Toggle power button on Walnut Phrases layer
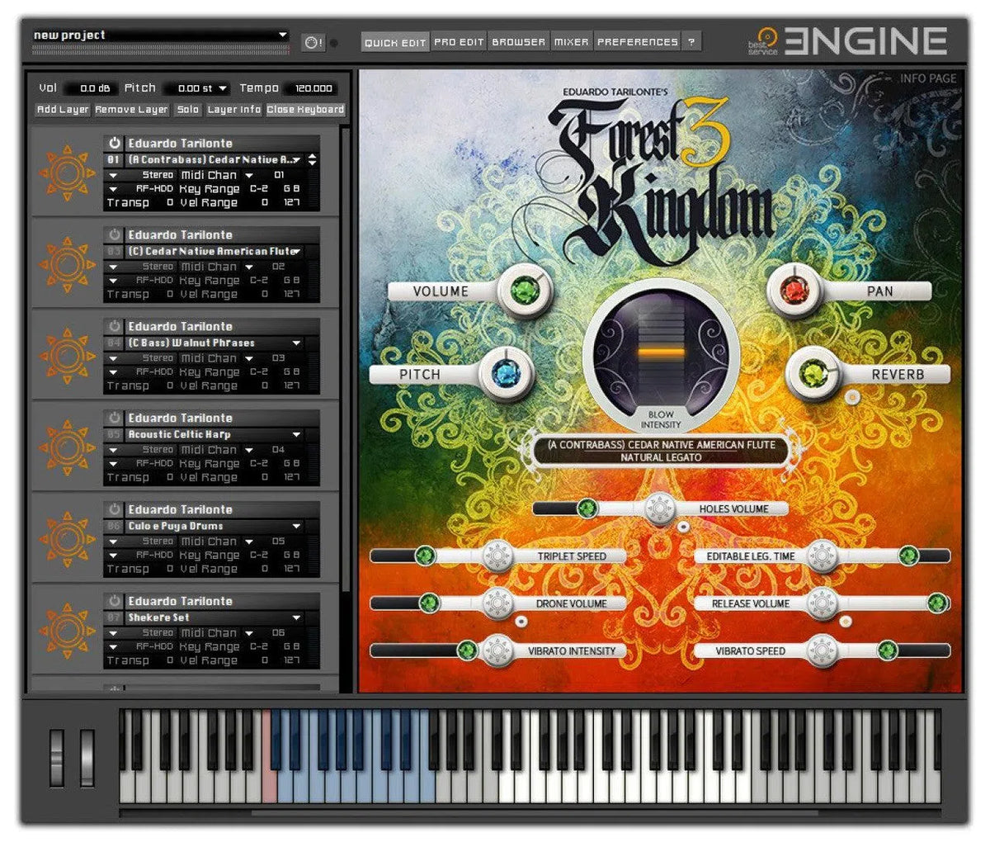Viewport: 990px width, 842px height. [115, 326]
